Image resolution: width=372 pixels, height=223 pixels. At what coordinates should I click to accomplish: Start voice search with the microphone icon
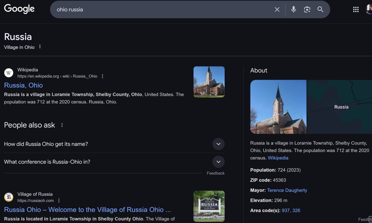[294, 9]
